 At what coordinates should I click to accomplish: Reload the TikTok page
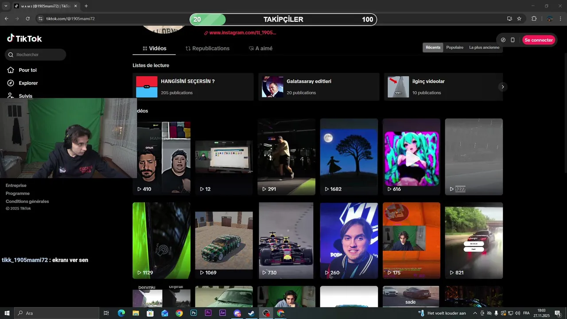point(27,19)
